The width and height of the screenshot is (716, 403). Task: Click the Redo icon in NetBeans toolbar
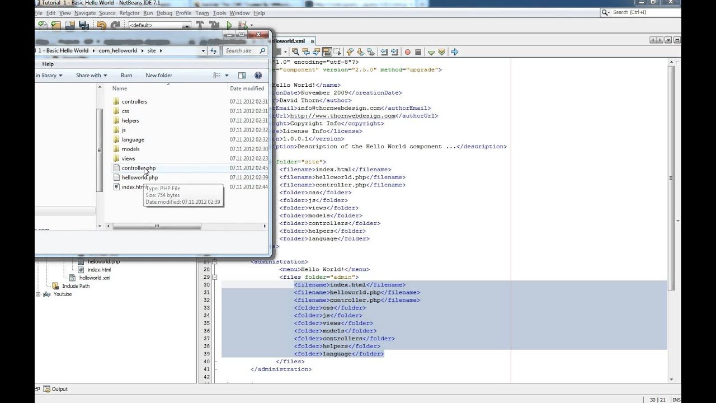coord(115,25)
